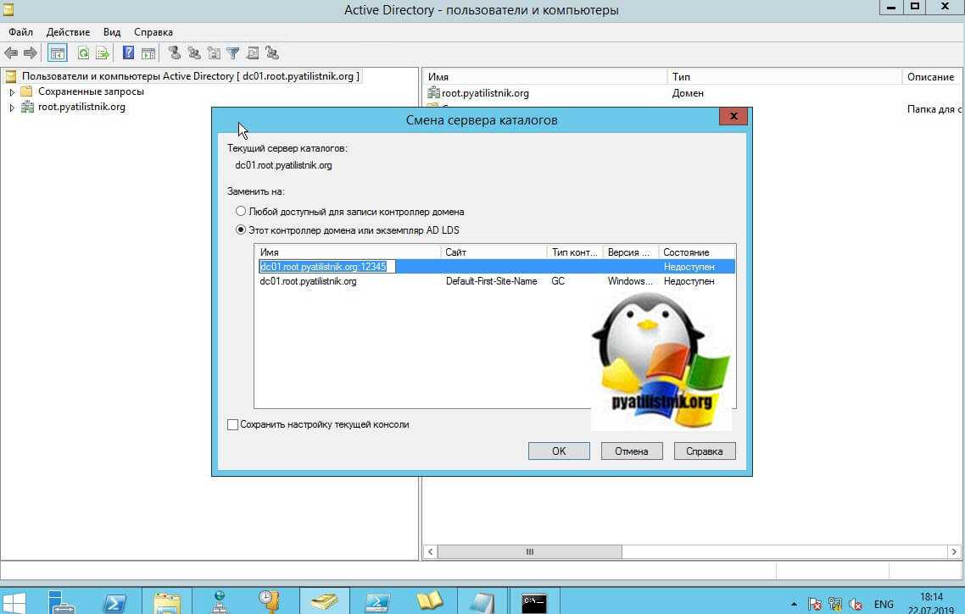965x614 pixels.
Task: Click the horizontal scrollbar in right pane
Action: tap(529, 552)
